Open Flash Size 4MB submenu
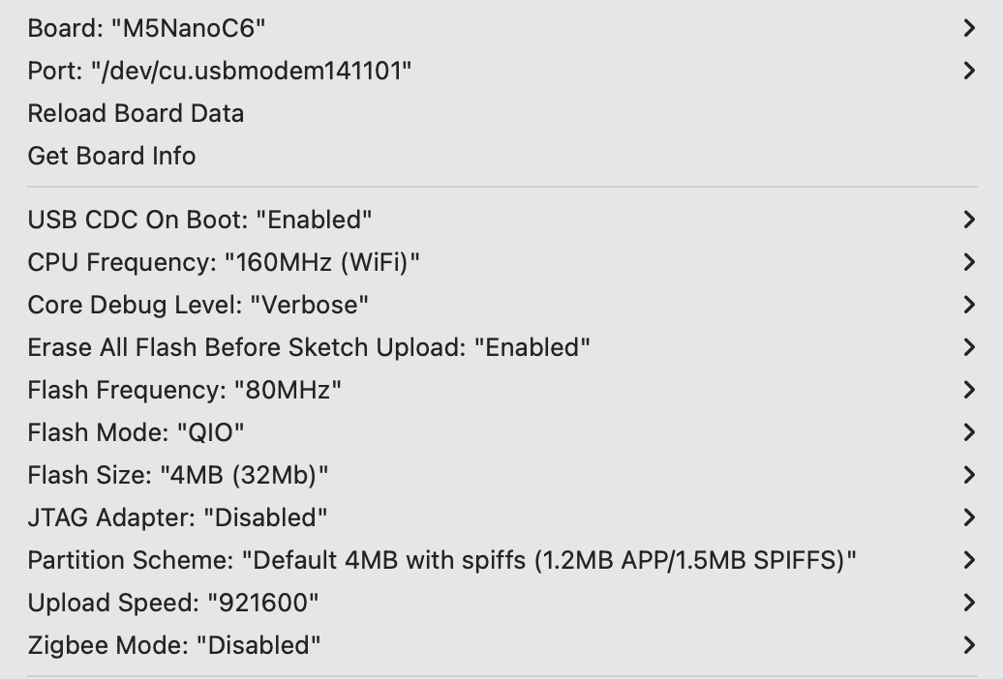 pyautogui.click(x=178, y=475)
